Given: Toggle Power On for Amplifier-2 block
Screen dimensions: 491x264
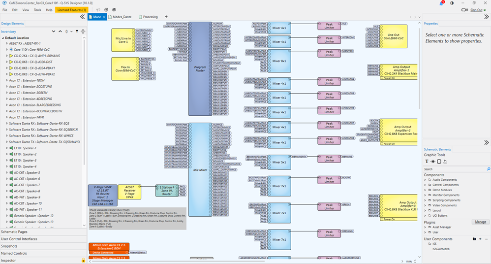Looking at the screenshot, I should pos(382,144).
